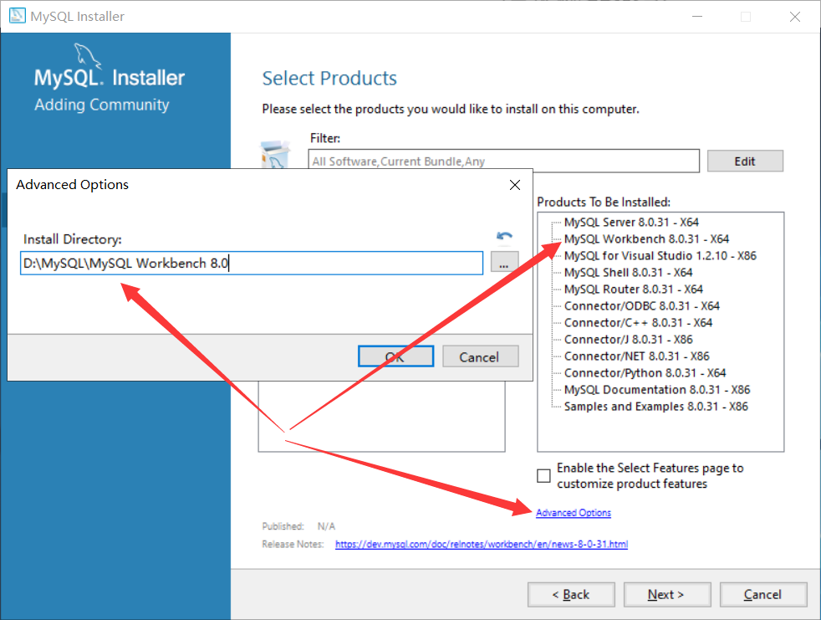This screenshot has width=821, height=620.
Task: Click the Next button
Action: [x=666, y=594]
